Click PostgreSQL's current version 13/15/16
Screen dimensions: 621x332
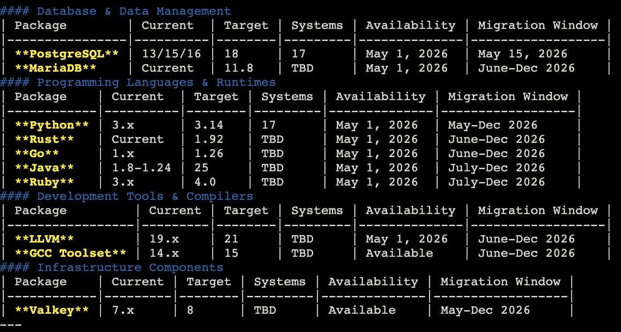[171, 54]
